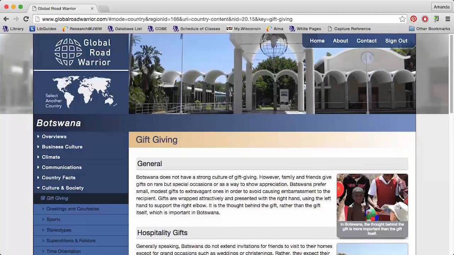Open the Chrome hamburger menu
This screenshot has height=255, width=454.
pyautogui.click(x=448, y=19)
